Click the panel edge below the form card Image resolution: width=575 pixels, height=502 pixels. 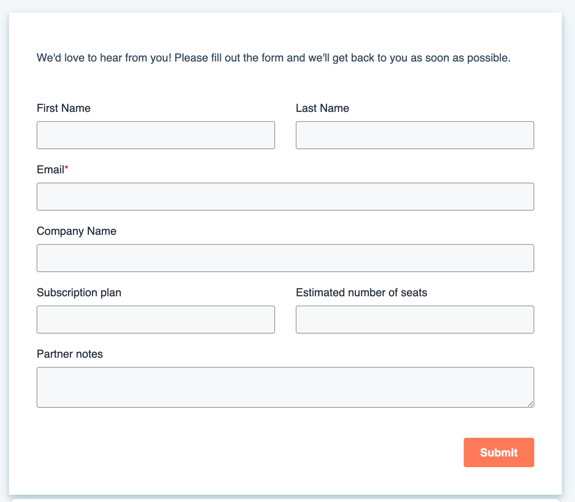click(286, 499)
